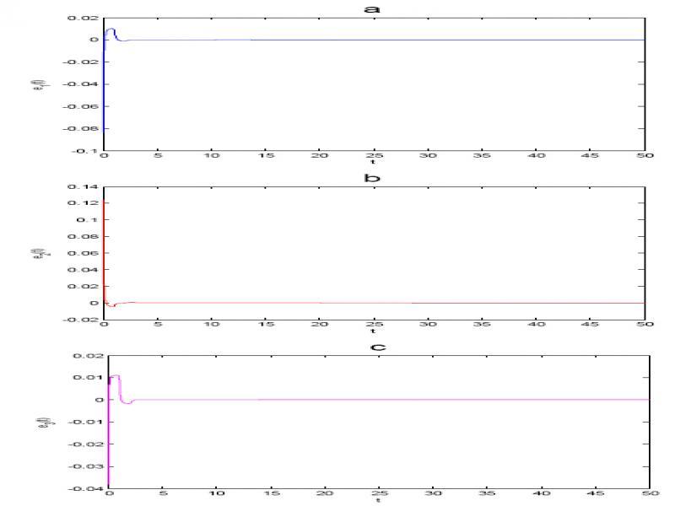
Task: Click x-axis tick 15 in the middle plot
Action: (x=265, y=325)
